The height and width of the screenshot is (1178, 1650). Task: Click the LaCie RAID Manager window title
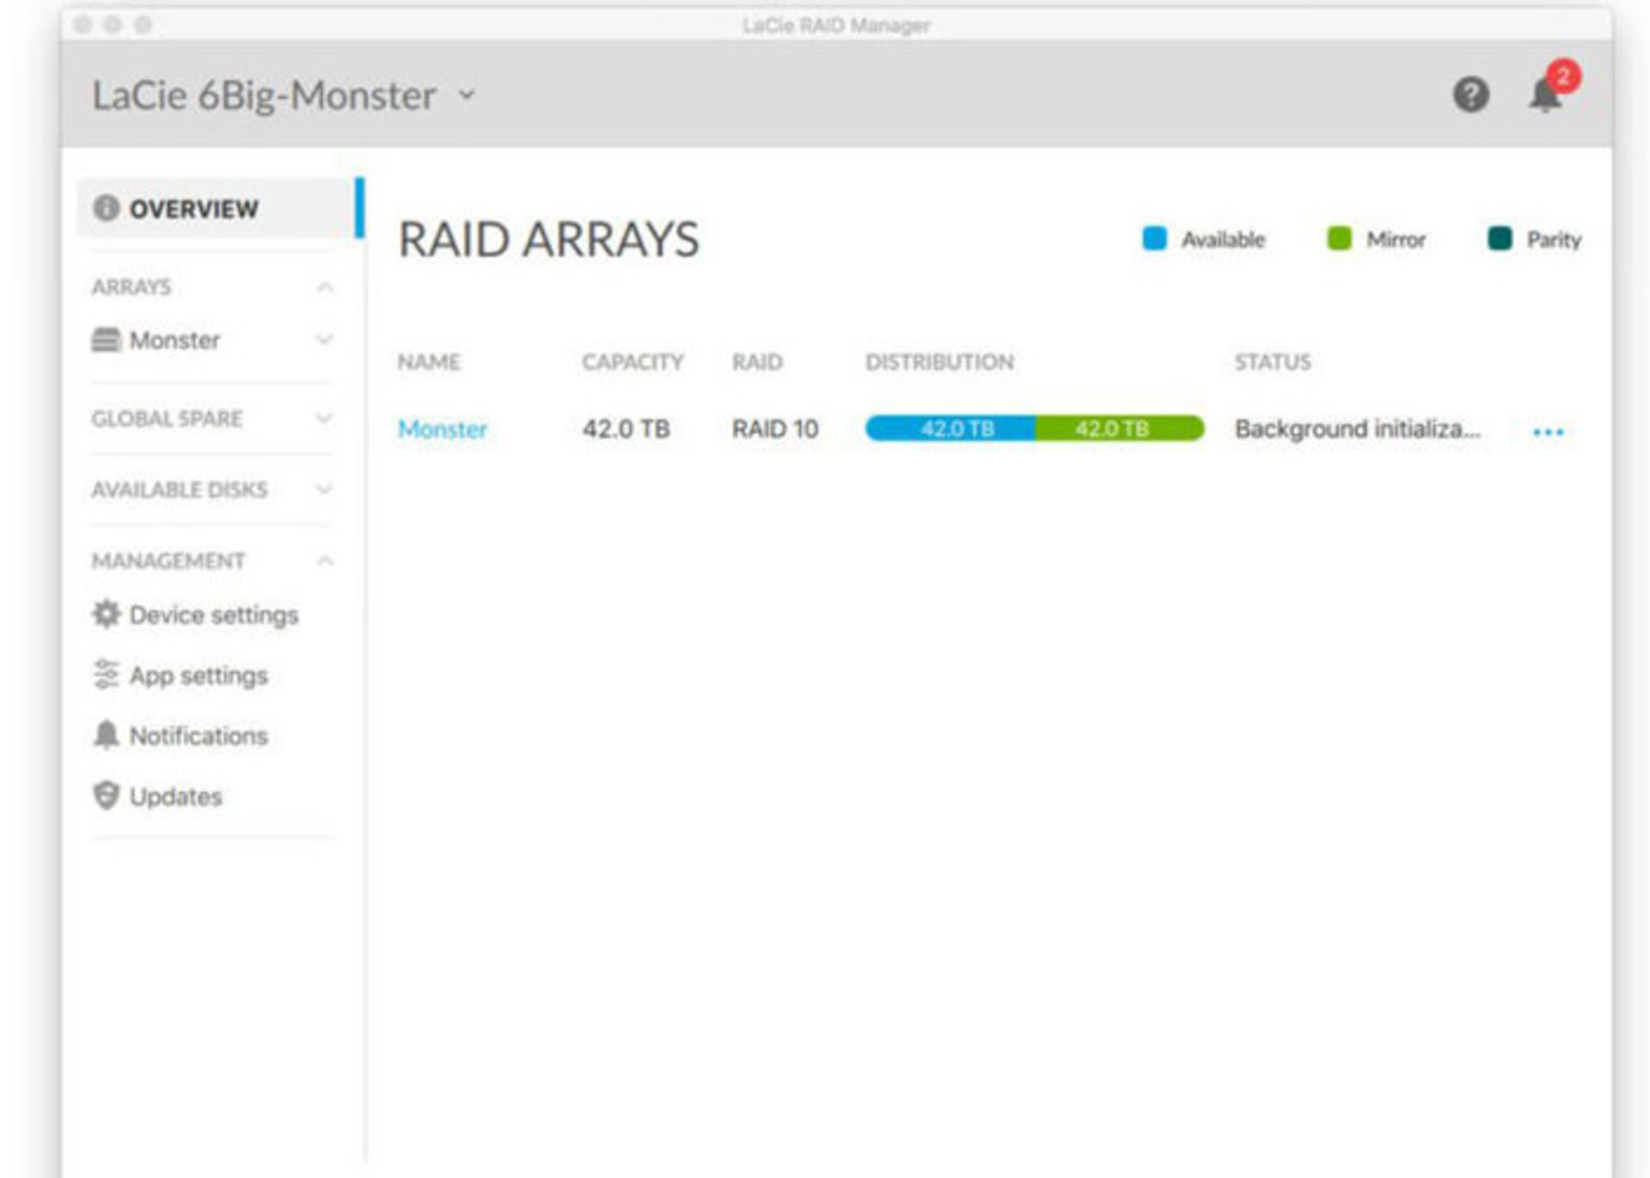(836, 26)
